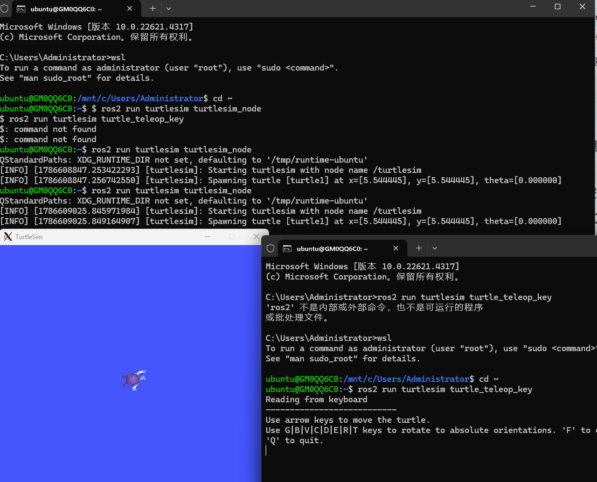Click 'See "man sudo_root" for details.' in top terminal

[77, 78]
